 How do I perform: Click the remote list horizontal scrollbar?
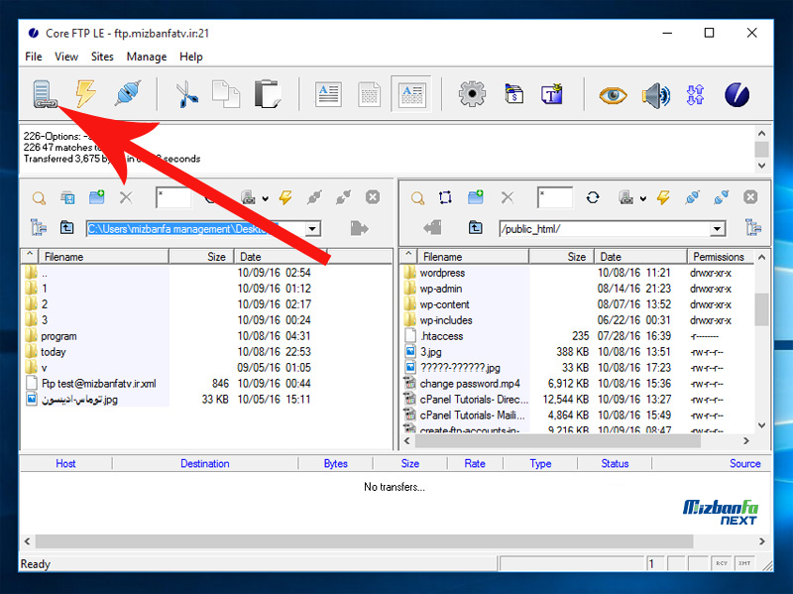point(558,441)
